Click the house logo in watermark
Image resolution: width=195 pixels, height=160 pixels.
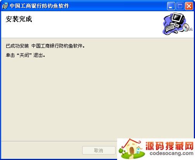pyautogui.click(x=131, y=148)
